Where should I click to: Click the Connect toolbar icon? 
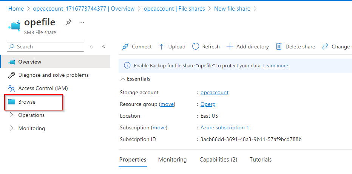click(x=125, y=47)
